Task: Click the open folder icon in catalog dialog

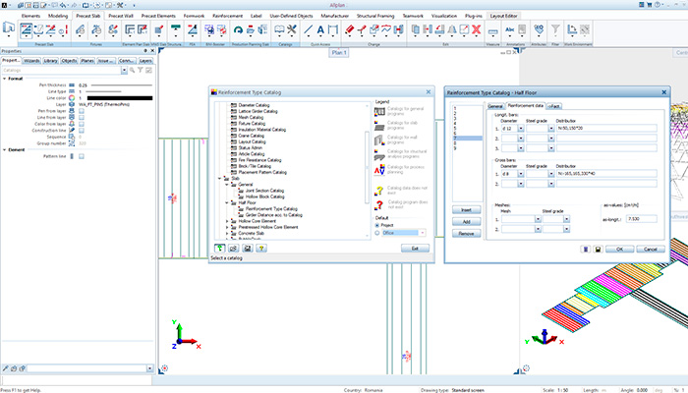Action: click(236, 250)
